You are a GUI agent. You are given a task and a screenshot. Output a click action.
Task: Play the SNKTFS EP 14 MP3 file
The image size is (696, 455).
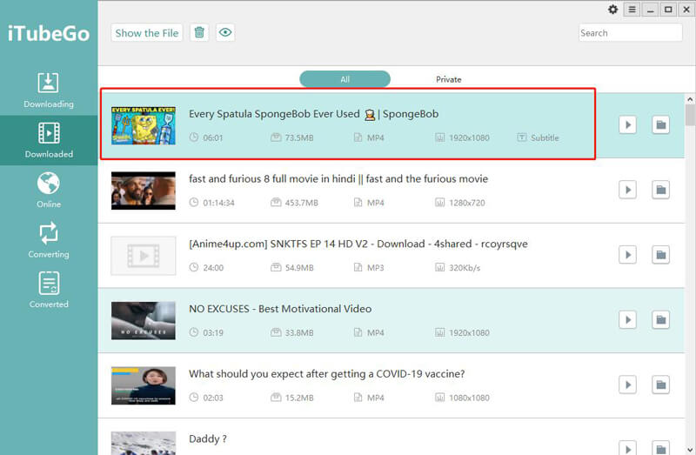[627, 255]
